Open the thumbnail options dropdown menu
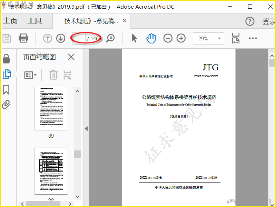The height and width of the screenshot is (207, 276). point(30,75)
